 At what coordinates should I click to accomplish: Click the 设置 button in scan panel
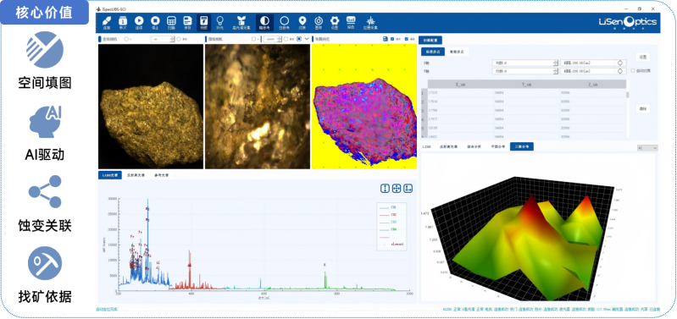(x=643, y=58)
